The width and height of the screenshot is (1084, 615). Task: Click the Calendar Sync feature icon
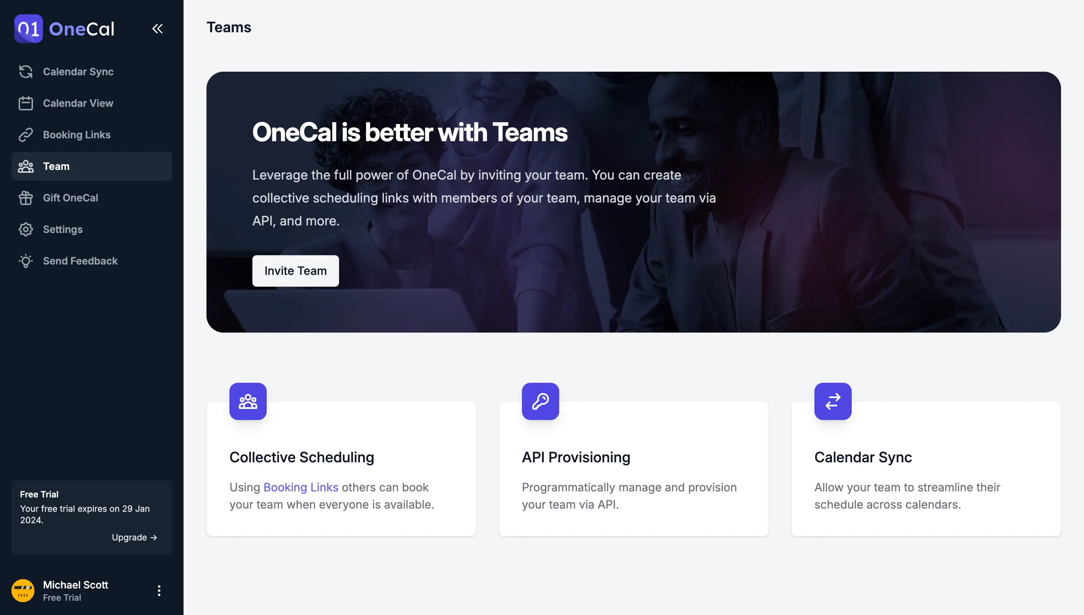click(833, 401)
